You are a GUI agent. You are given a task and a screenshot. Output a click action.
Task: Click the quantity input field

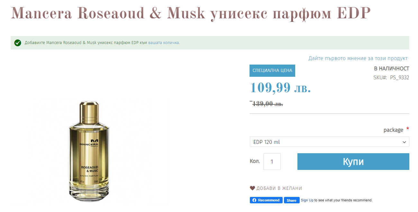pos(272,162)
